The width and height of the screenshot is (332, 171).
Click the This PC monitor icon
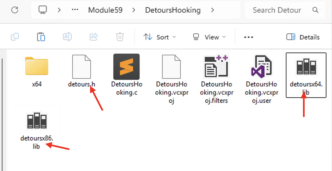pos(43,10)
